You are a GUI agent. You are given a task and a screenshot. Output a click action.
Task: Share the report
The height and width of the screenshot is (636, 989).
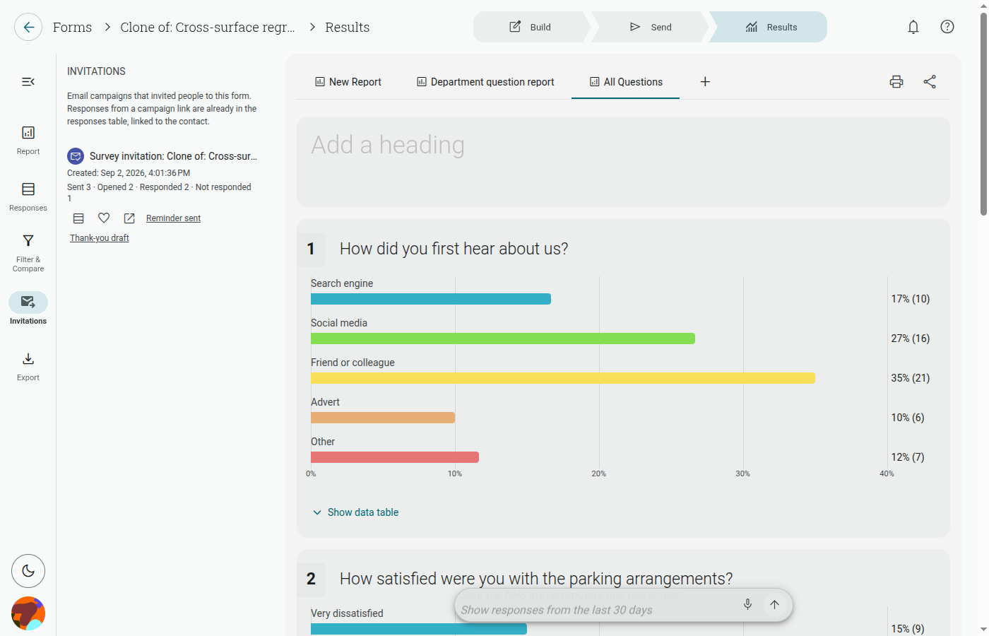click(930, 82)
